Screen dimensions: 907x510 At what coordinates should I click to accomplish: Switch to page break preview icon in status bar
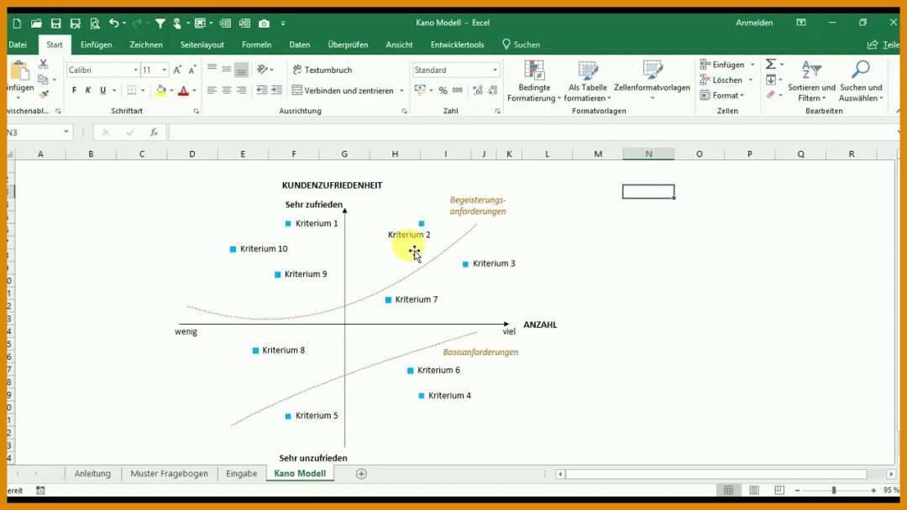tap(779, 490)
